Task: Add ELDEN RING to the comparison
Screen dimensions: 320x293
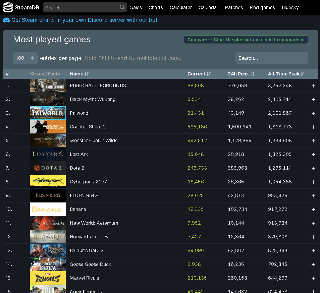Action: click(313, 195)
